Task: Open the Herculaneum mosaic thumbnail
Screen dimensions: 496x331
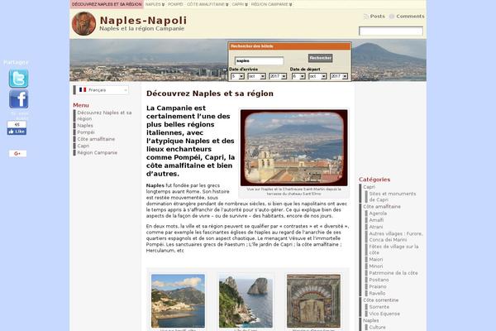Action: [313, 301]
